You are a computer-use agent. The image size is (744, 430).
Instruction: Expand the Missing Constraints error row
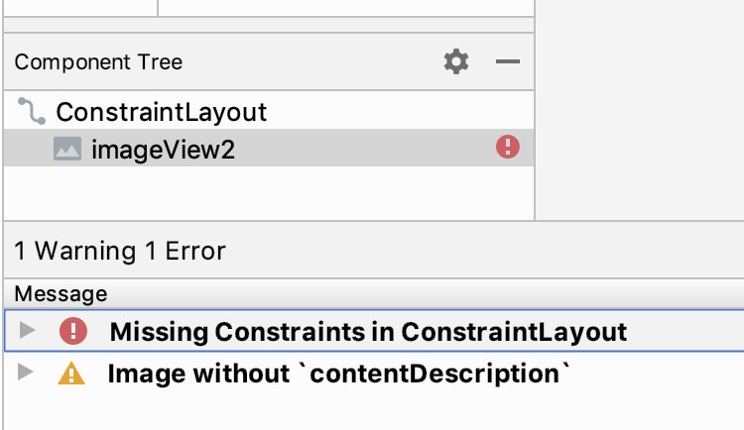tap(27, 331)
